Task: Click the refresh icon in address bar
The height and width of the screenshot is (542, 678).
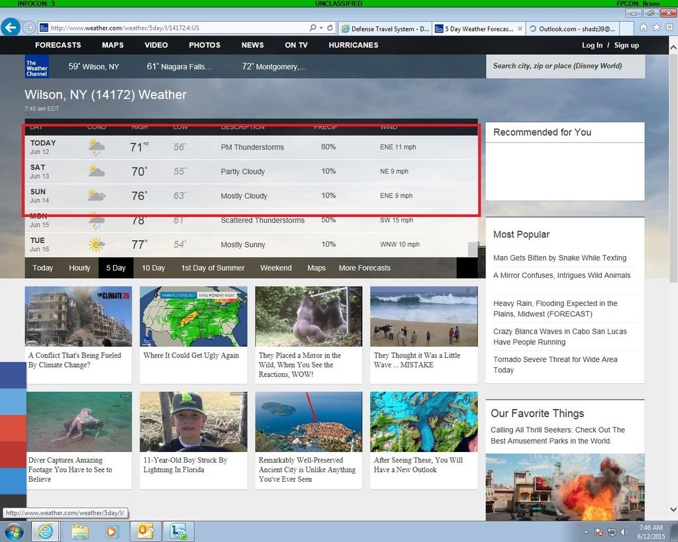Action: point(330,28)
